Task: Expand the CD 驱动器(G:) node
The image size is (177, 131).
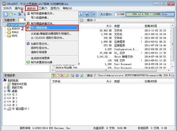Action: 5,109
